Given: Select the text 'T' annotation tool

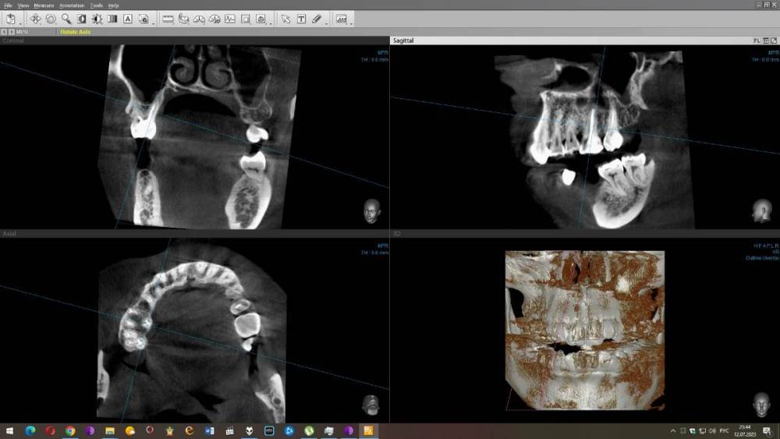Looking at the screenshot, I should pos(301,19).
